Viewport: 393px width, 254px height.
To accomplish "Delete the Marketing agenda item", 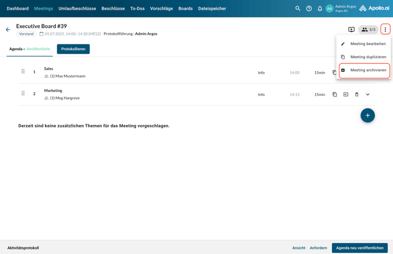I will point(357,95).
